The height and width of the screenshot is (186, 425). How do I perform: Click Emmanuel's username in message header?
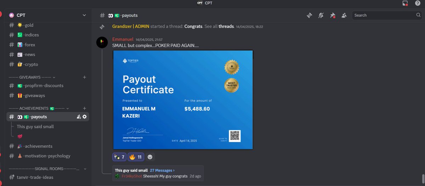[x=123, y=39]
